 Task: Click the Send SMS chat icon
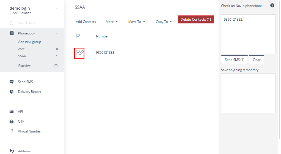(x=12, y=82)
